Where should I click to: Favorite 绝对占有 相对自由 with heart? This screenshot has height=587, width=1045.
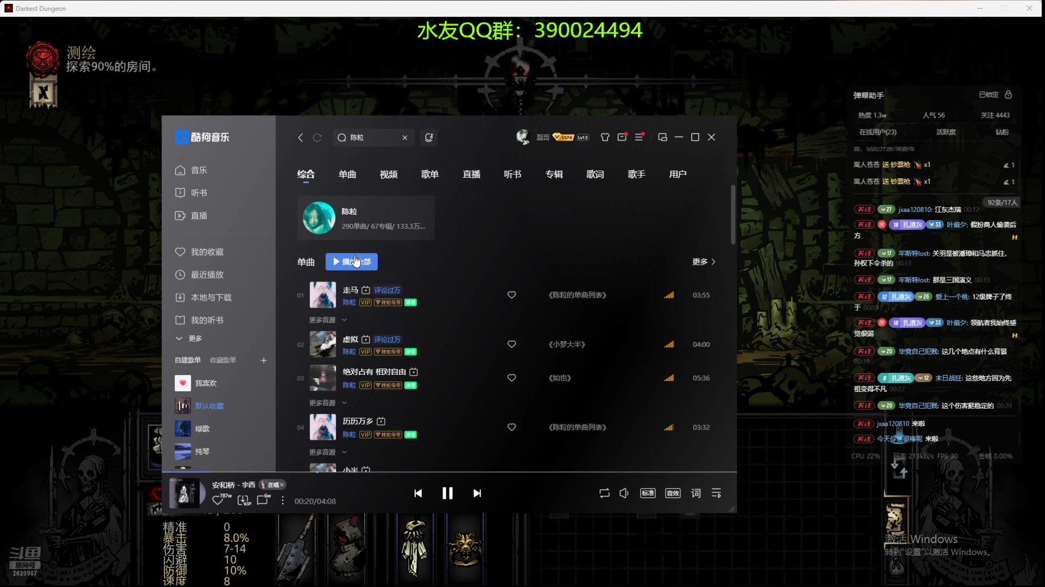click(512, 378)
